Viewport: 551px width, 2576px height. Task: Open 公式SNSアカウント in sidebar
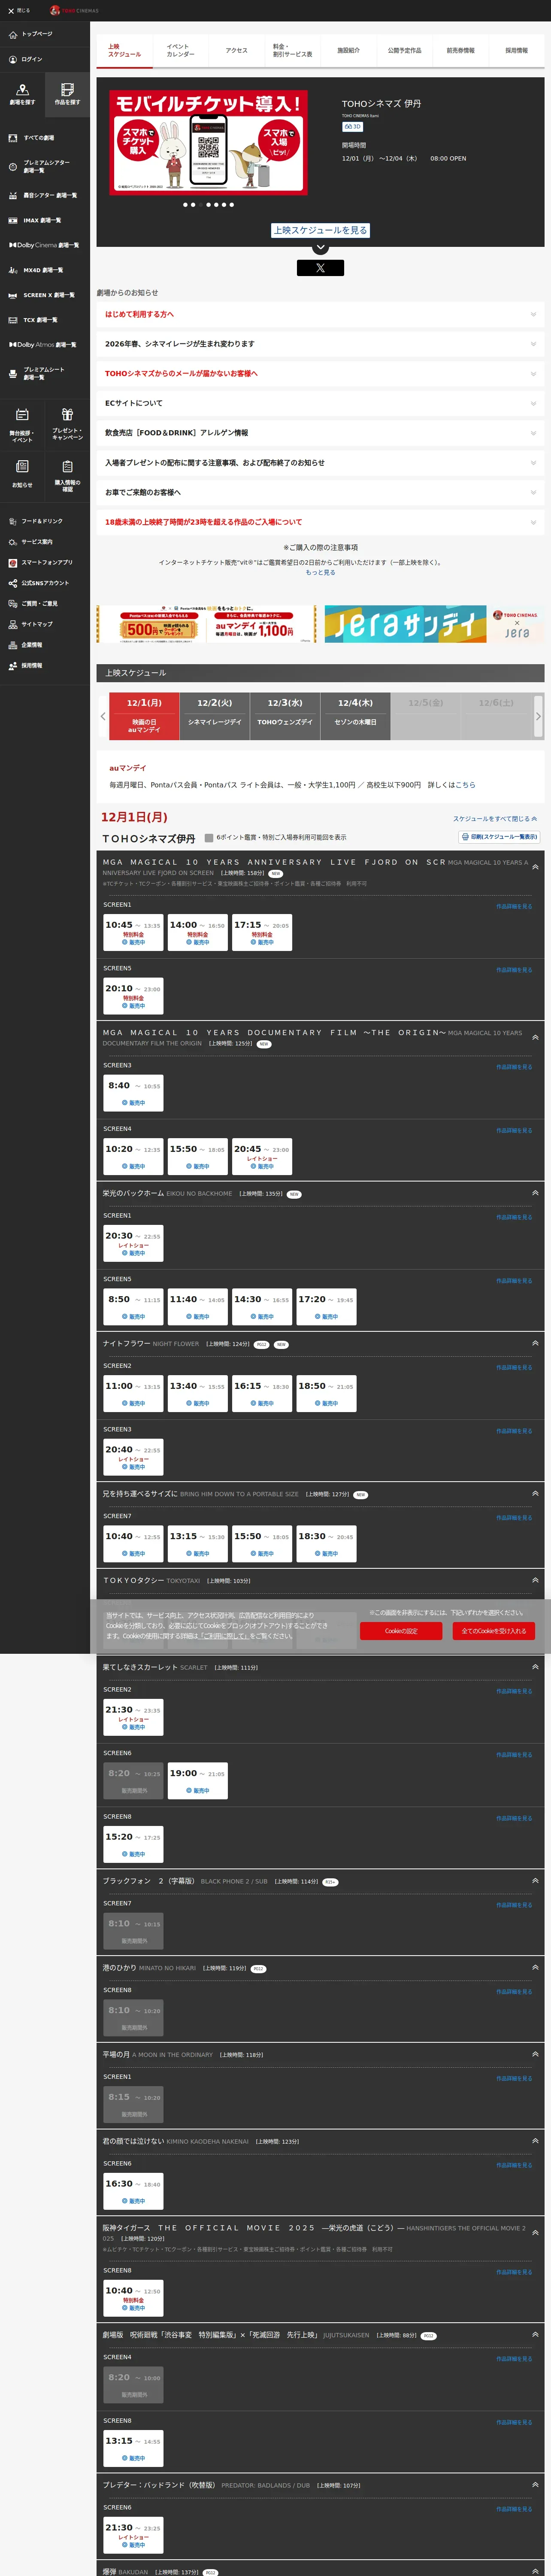39,583
